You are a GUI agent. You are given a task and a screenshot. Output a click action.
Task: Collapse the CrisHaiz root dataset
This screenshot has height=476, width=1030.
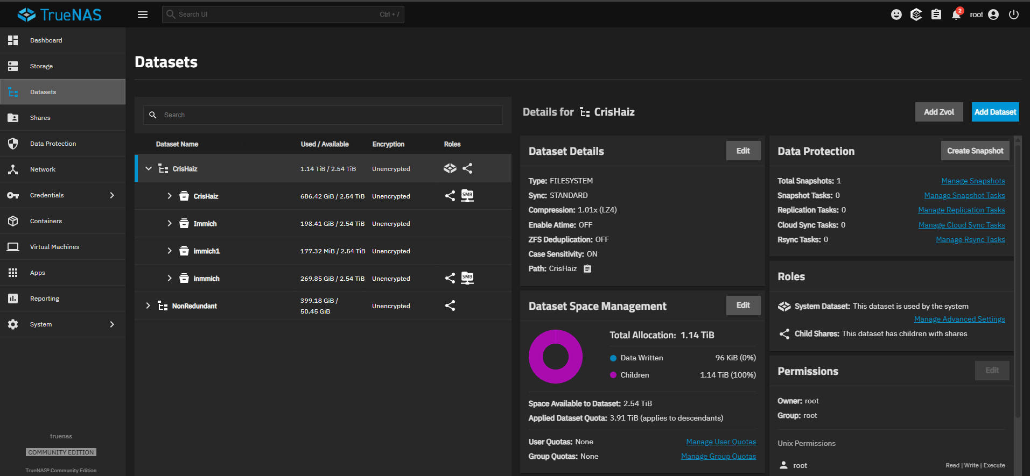click(149, 169)
